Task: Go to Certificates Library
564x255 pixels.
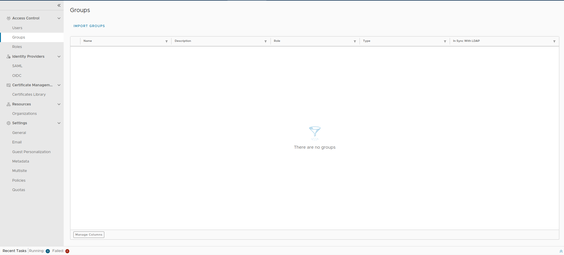Action: 29,95
